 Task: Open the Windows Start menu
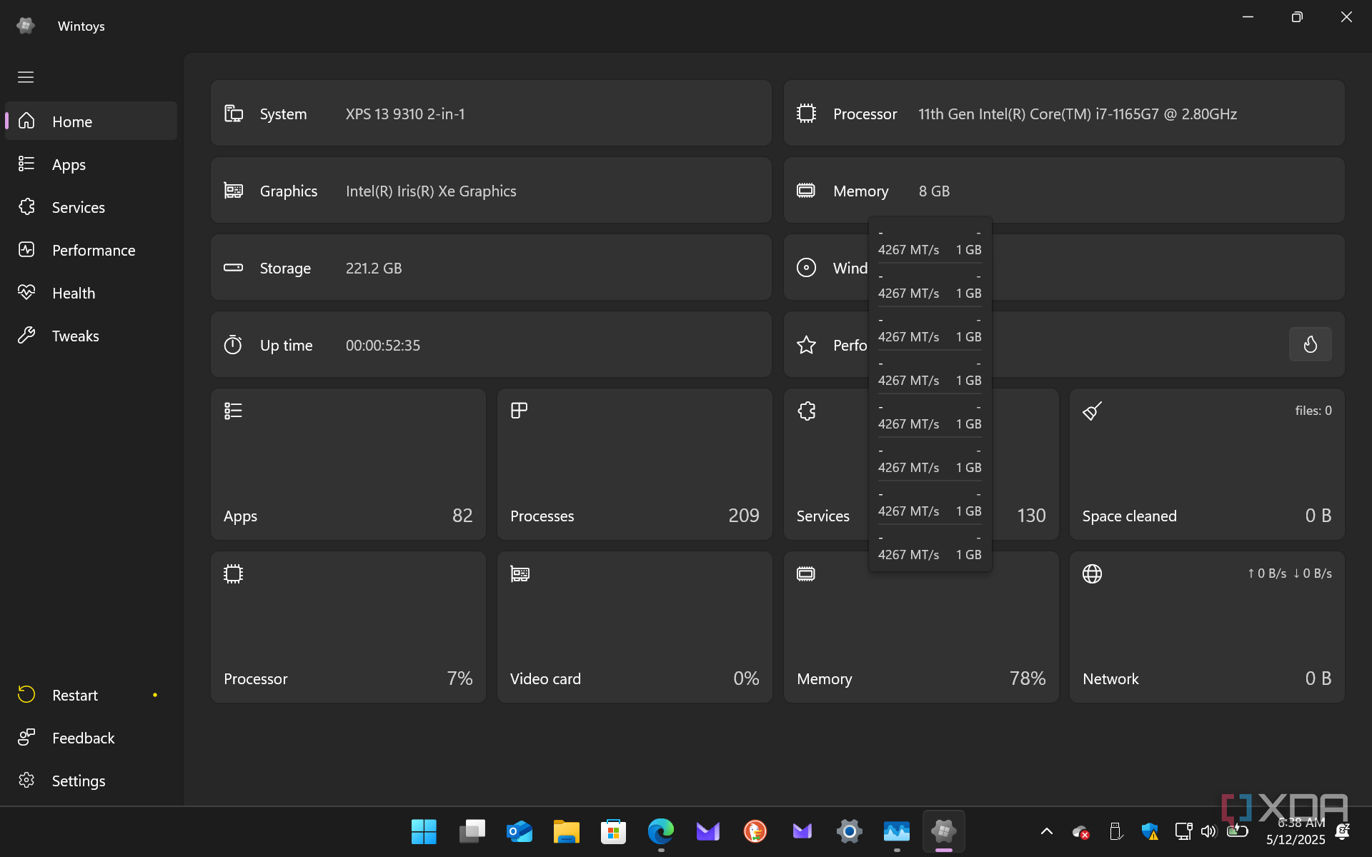point(424,831)
